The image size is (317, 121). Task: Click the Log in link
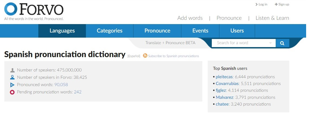tap(262, 4)
